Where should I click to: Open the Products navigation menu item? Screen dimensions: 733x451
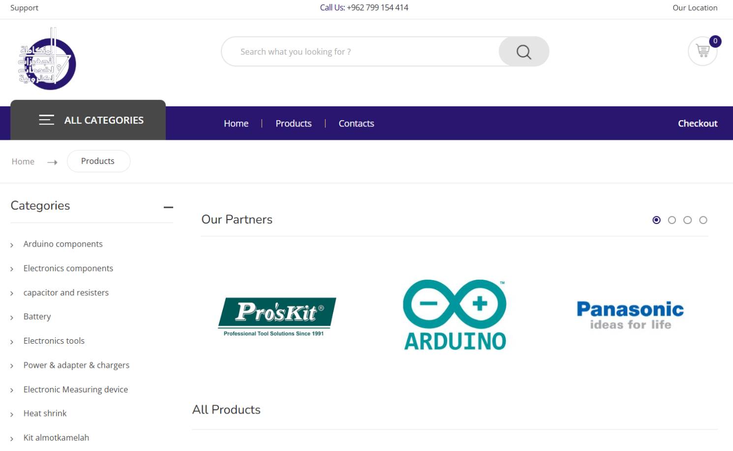tap(293, 124)
